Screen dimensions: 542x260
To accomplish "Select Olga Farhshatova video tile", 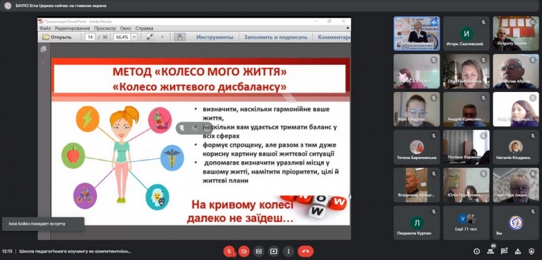I will tap(466, 72).
